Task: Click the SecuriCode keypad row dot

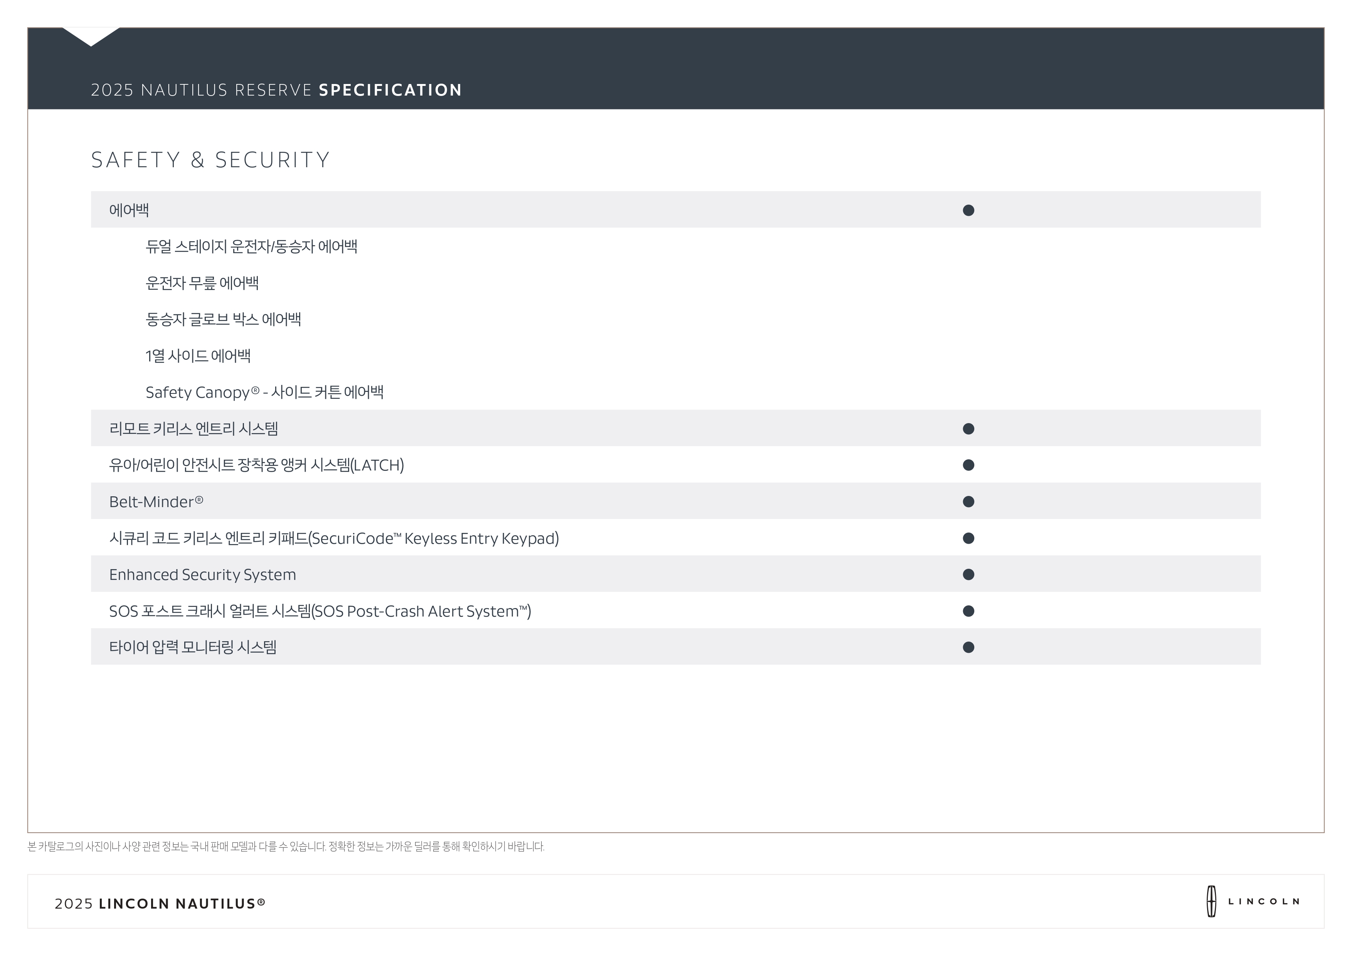Action: point(968,538)
